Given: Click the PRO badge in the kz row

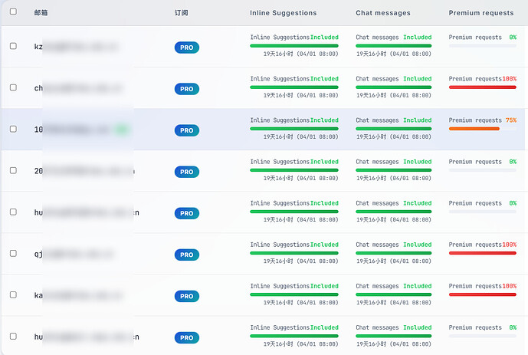Looking at the screenshot, I should (x=187, y=48).
